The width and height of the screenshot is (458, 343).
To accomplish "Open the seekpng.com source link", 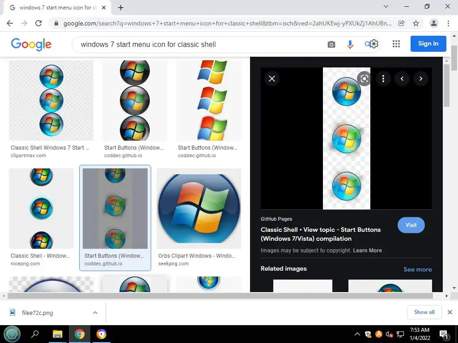I will [174, 264].
